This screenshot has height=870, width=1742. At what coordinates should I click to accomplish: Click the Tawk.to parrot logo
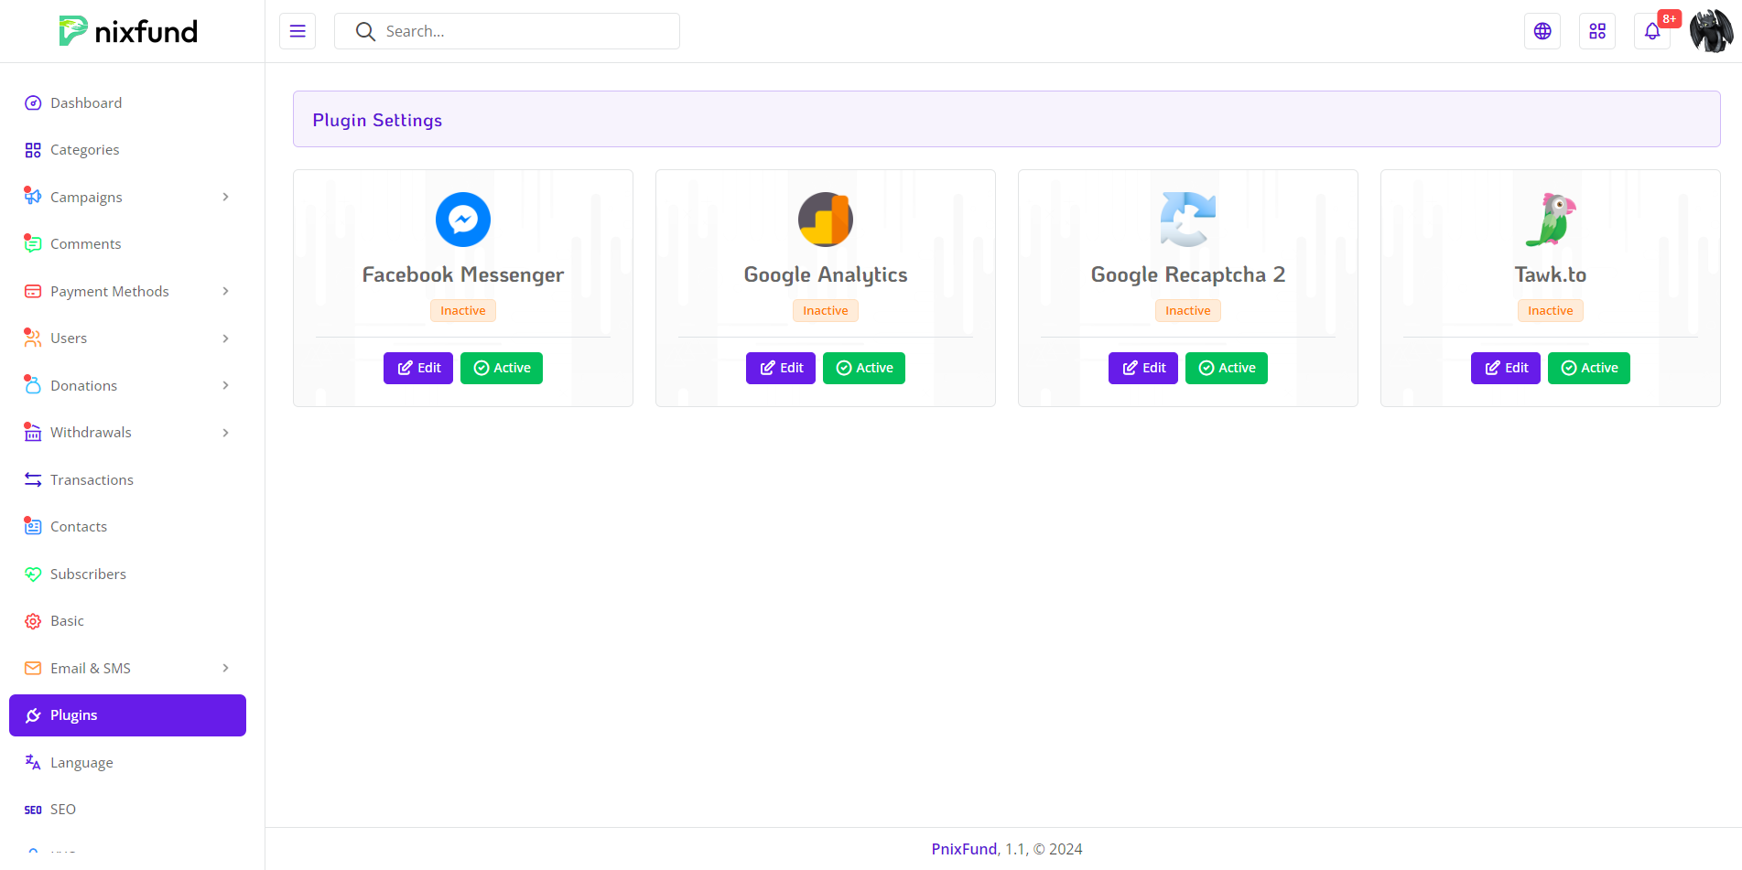(1550, 220)
